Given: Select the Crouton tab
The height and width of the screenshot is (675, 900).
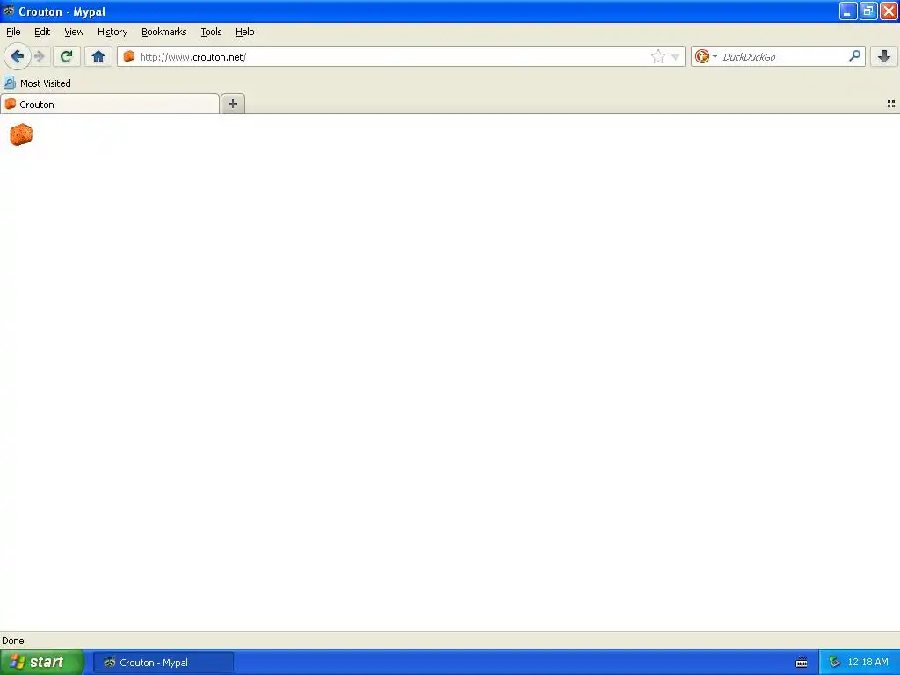Looking at the screenshot, I should click(110, 104).
